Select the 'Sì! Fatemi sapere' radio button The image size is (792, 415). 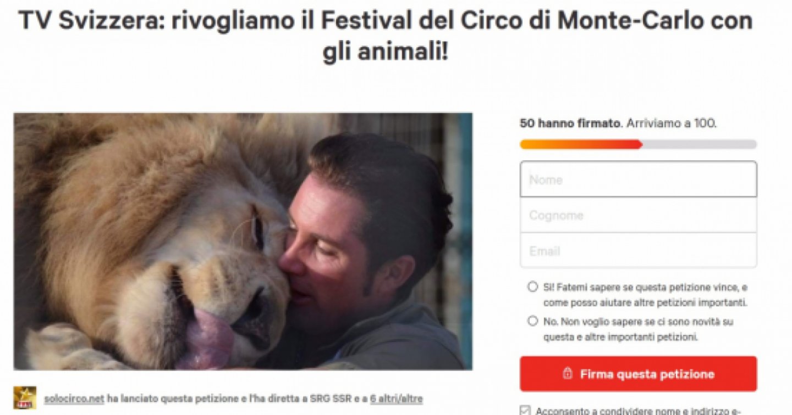(x=532, y=287)
